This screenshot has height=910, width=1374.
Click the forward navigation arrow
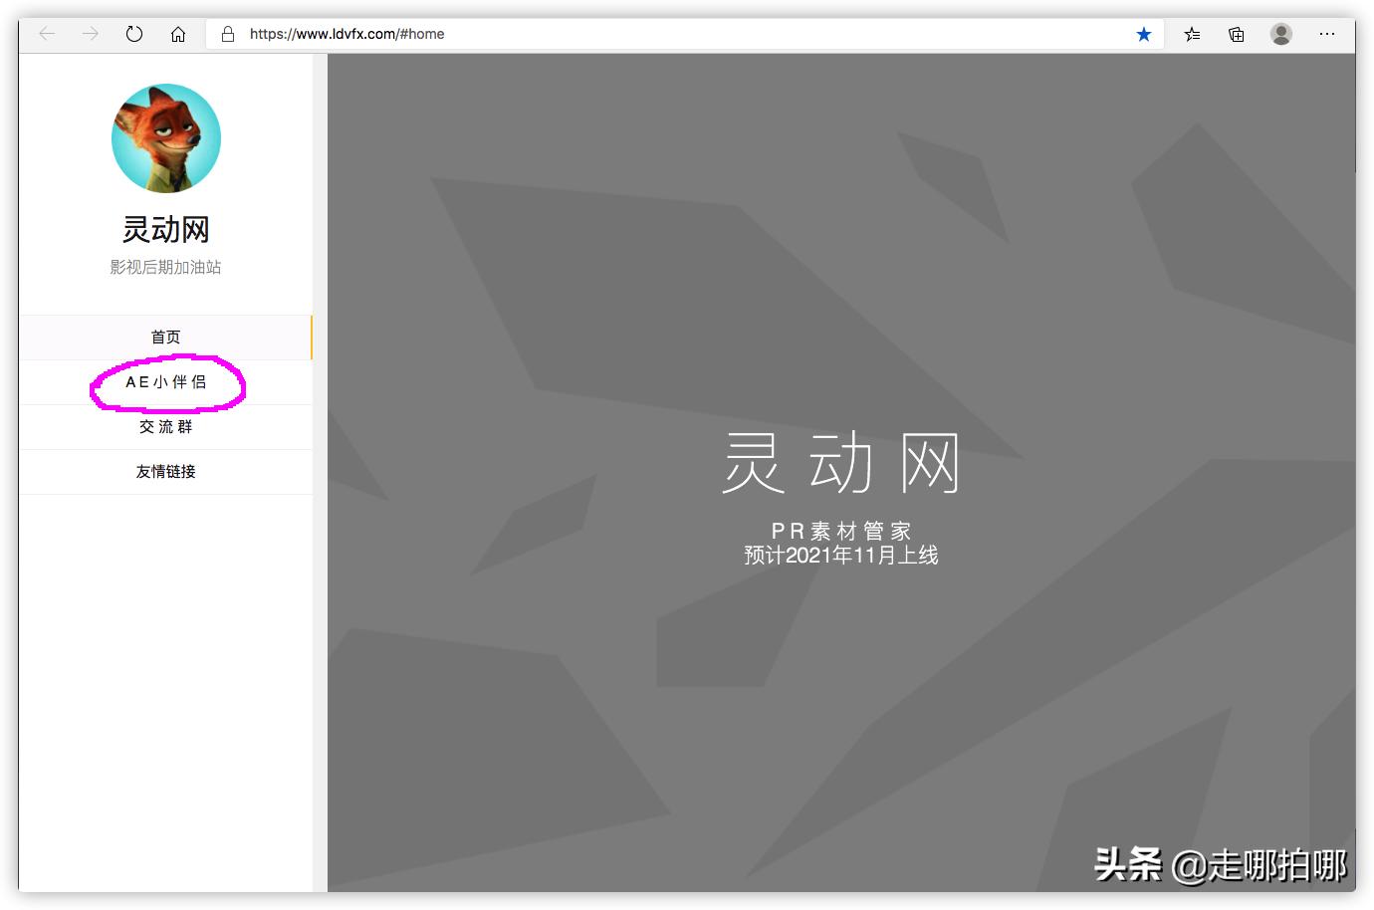pos(90,33)
